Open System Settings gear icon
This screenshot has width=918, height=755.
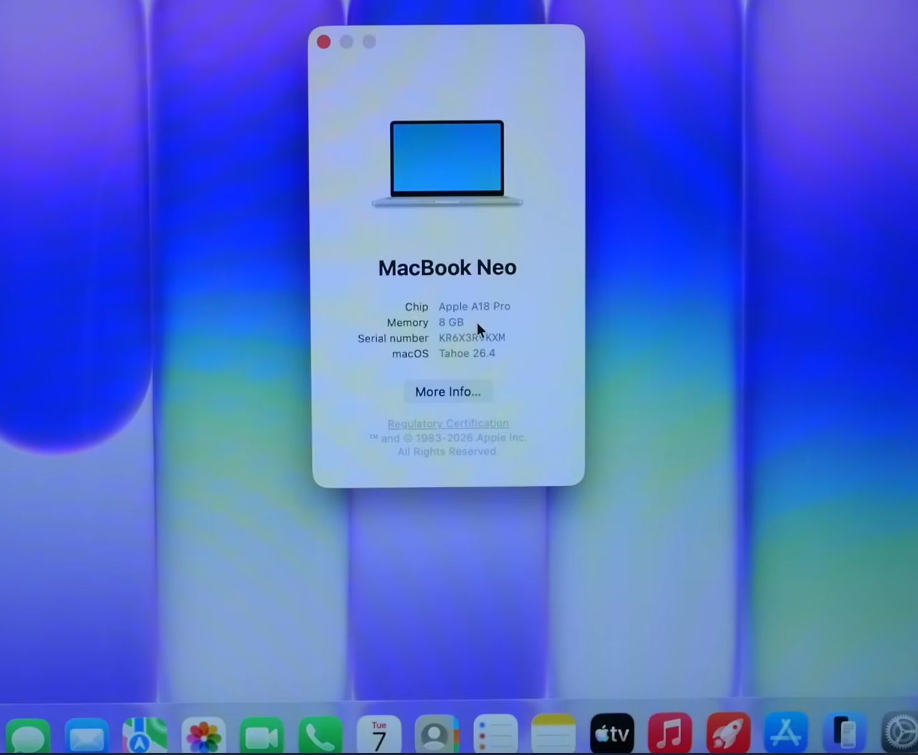coord(900,734)
